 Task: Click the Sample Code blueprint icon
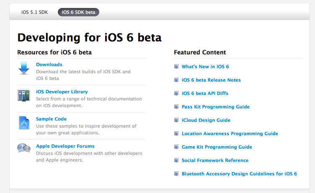click(24, 123)
